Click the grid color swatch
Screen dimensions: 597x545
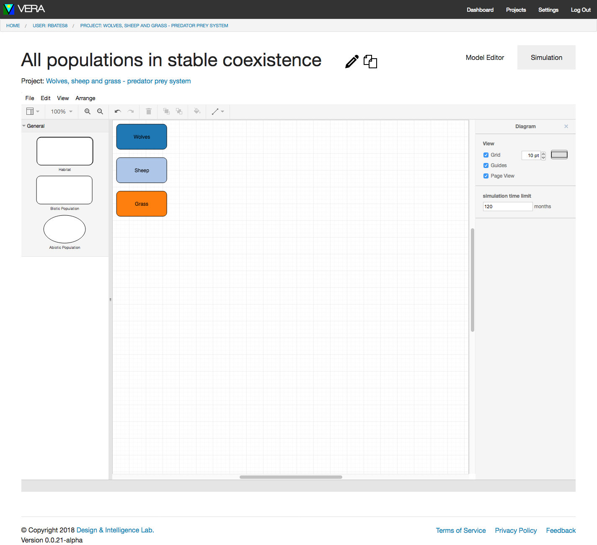559,155
